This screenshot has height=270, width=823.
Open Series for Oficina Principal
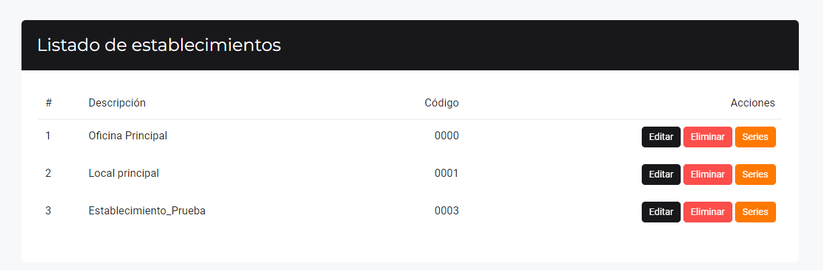click(755, 137)
